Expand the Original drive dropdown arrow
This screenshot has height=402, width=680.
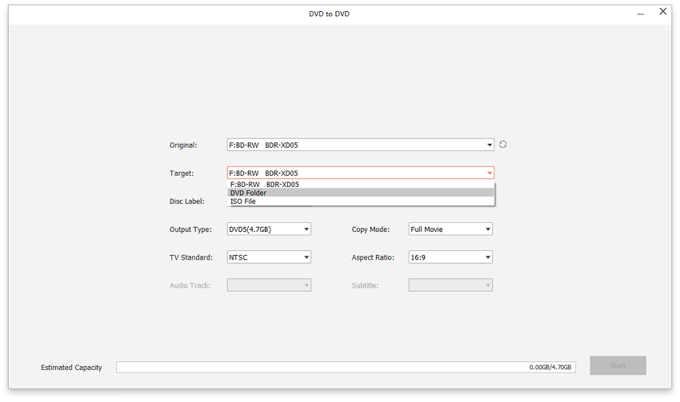coord(490,145)
